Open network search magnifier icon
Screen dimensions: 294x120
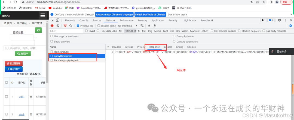pos(71,26)
